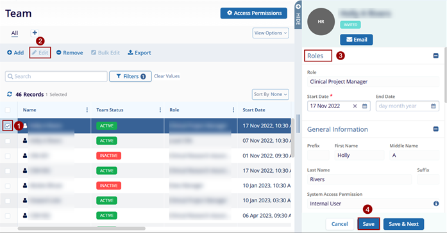The image size is (447, 233).
Task: Collapse the Roles section
Action: (x=435, y=56)
